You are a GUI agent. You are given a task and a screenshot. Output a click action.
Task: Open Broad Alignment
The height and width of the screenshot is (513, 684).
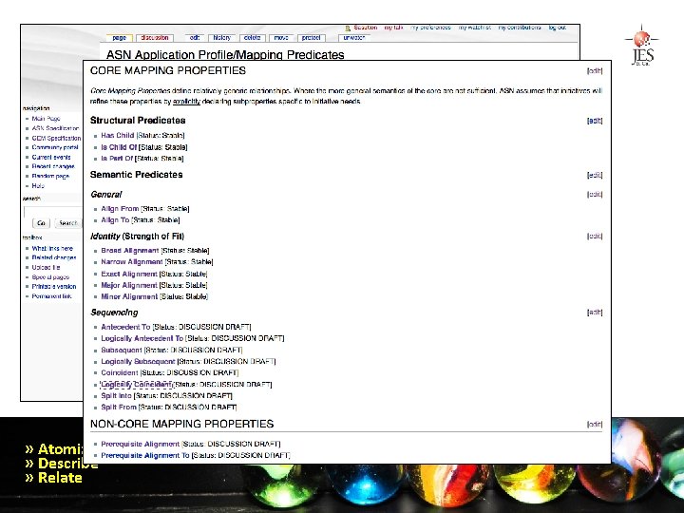[x=129, y=251]
